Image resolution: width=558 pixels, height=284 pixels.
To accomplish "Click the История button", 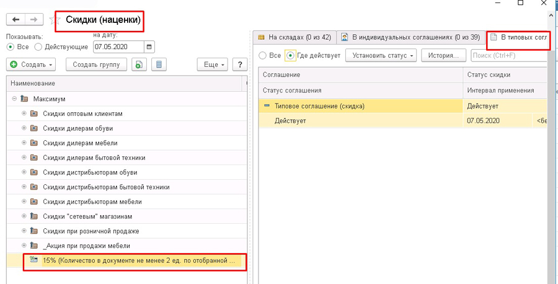I will 443,56.
